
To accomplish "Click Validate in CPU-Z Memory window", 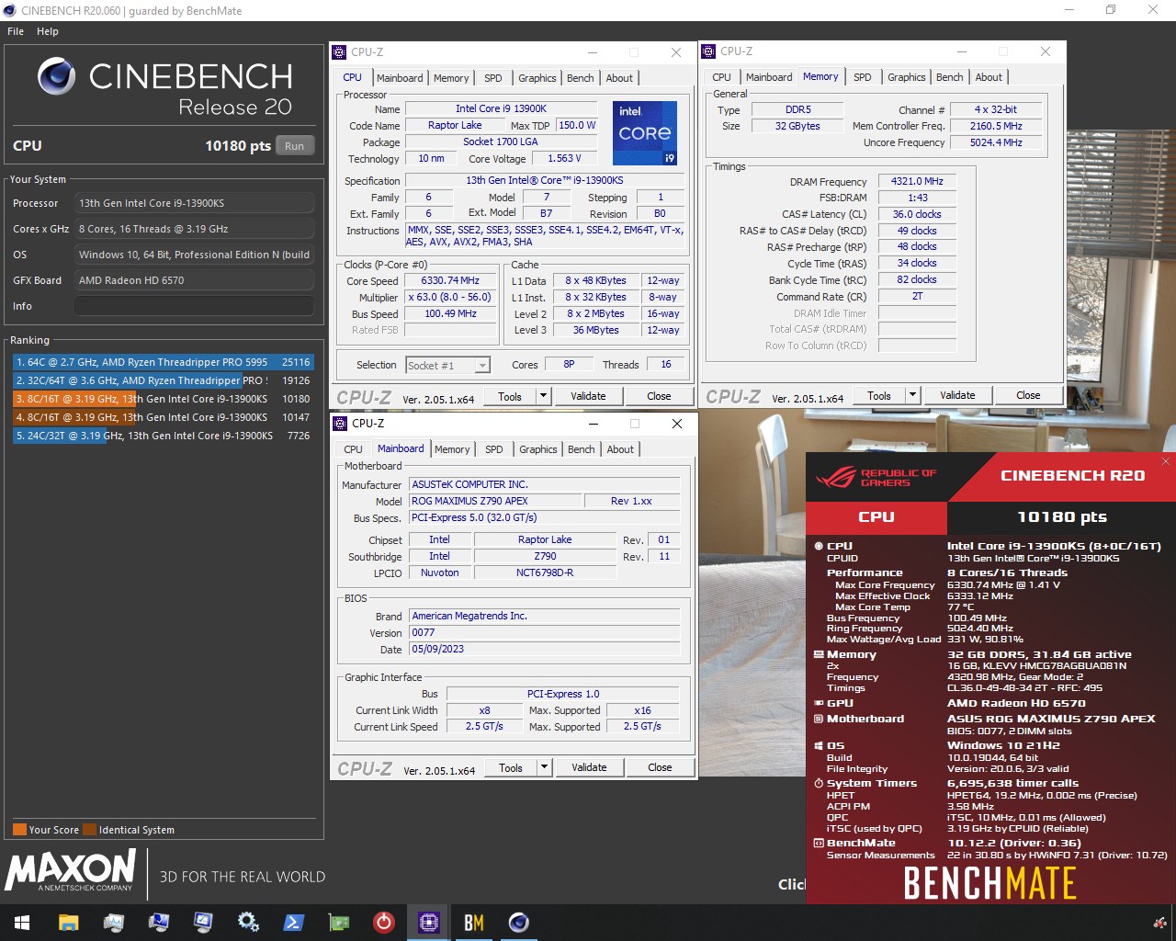I will point(957,395).
